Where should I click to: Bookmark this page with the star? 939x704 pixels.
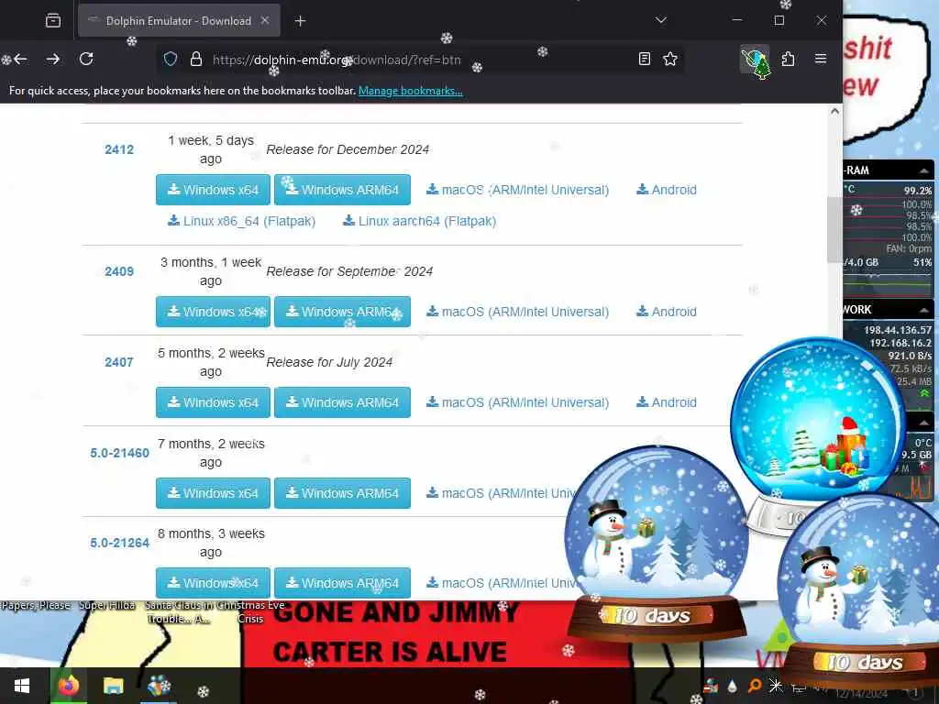pos(670,59)
